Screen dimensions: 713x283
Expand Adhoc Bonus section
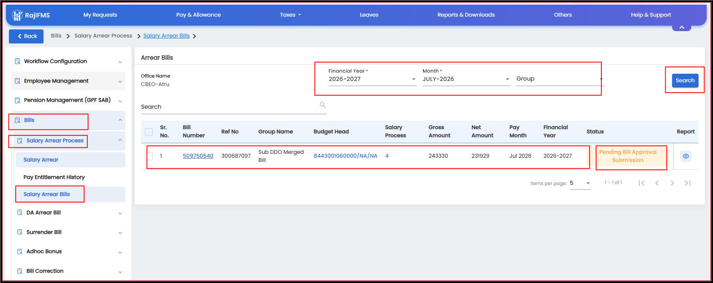point(120,252)
